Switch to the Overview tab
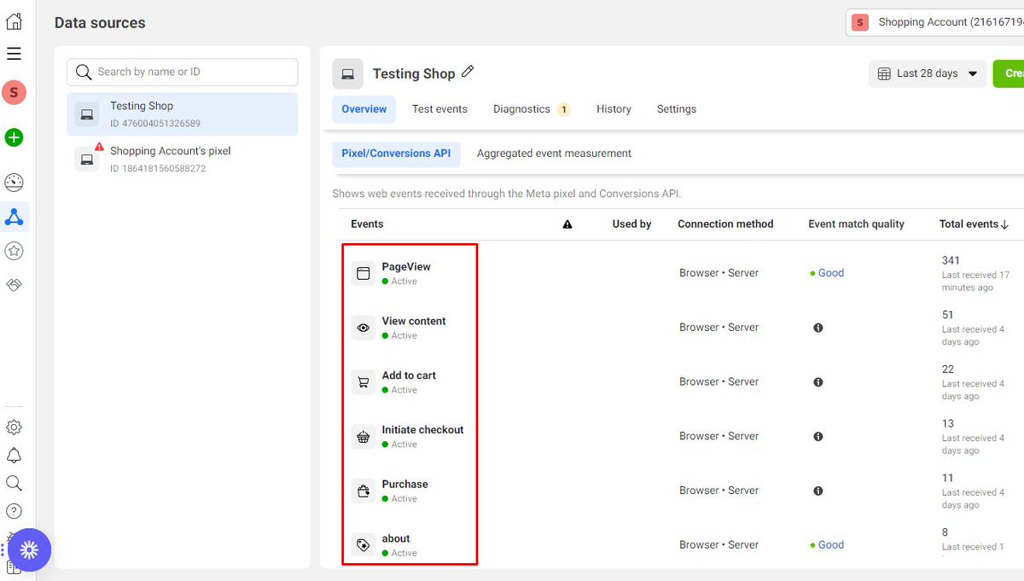Screen dimensions: 1024x581 [364, 109]
